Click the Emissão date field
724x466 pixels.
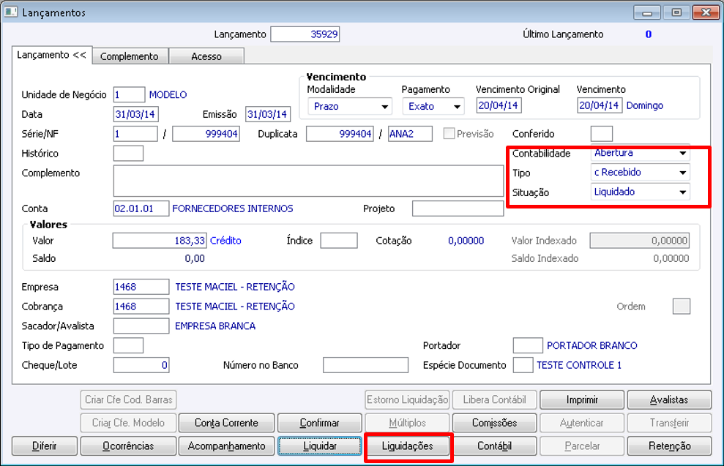[268, 114]
